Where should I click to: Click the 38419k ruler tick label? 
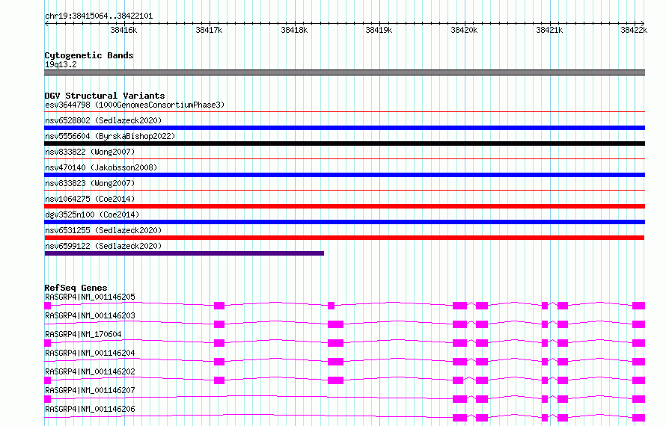tap(379, 30)
